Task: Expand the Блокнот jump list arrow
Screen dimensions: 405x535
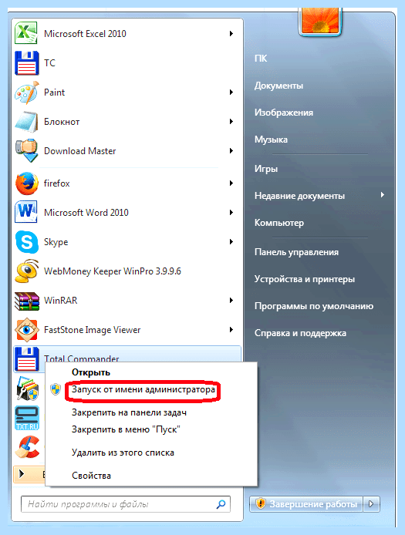Action: (x=231, y=122)
